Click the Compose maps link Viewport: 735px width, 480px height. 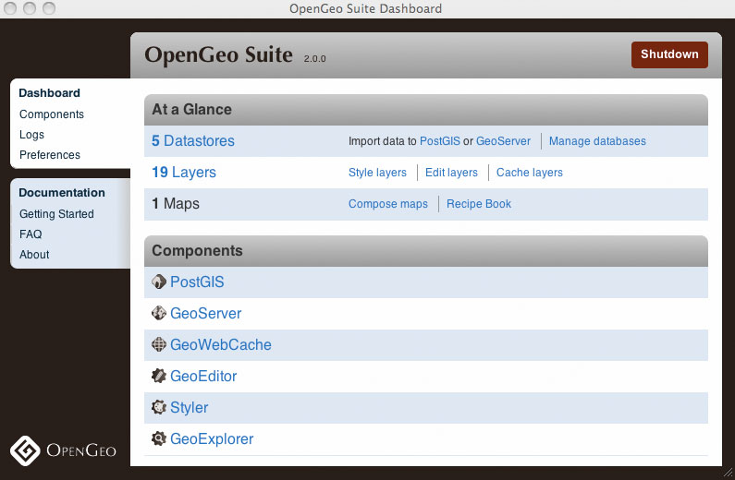click(388, 204)
